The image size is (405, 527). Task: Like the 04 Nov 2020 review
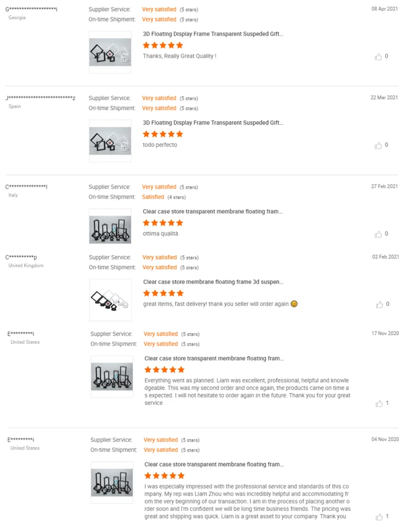click(x=379, y=517)
